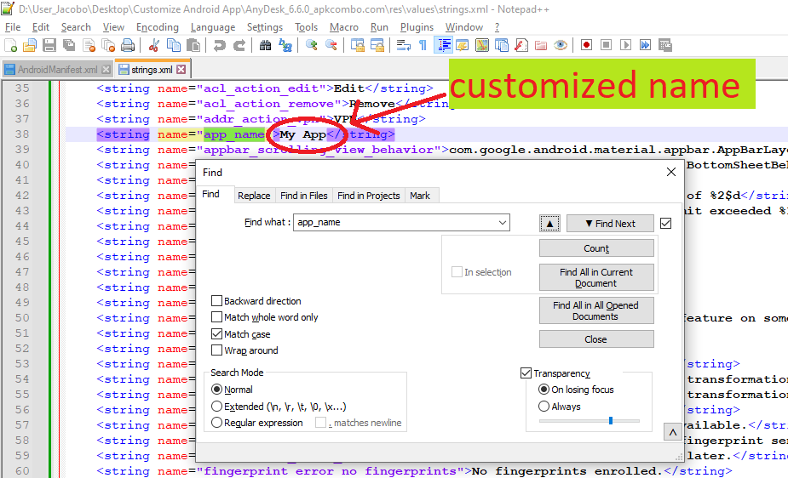The width and height of the screenshot is (788, 478).
Task: Enable Match whole word only checkbox
Action: (x=216, y=317)
